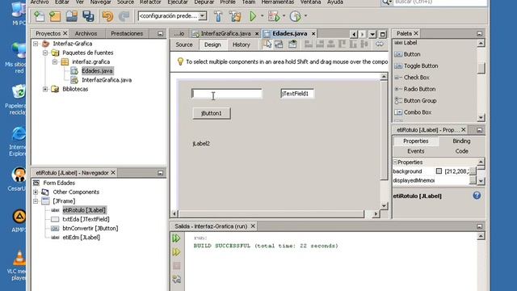Image resolution: width=517 pixels, height=291 pixels.
Task: Pick the Combo Box component in Paleta
Action: pyautogui.click(x=413, y=112)
